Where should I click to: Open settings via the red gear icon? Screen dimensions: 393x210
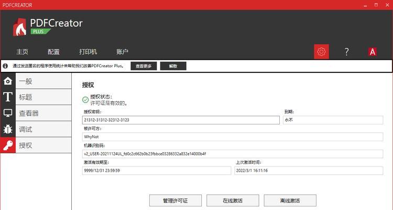[321, 51]
